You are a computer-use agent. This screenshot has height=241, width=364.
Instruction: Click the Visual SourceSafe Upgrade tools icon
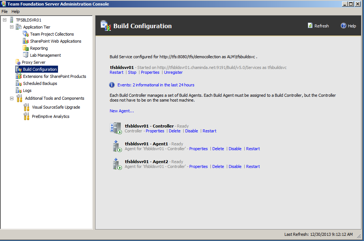26,107
